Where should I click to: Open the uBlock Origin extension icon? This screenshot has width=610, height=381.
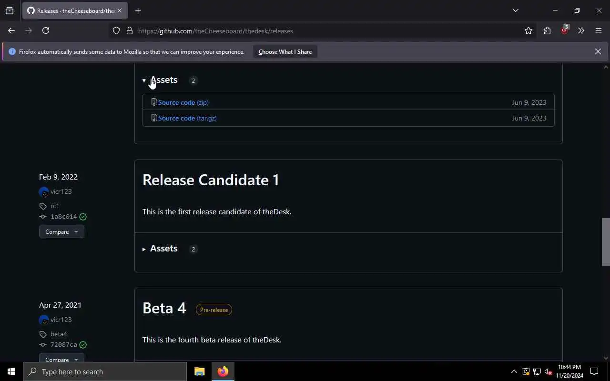pos(565,30)
